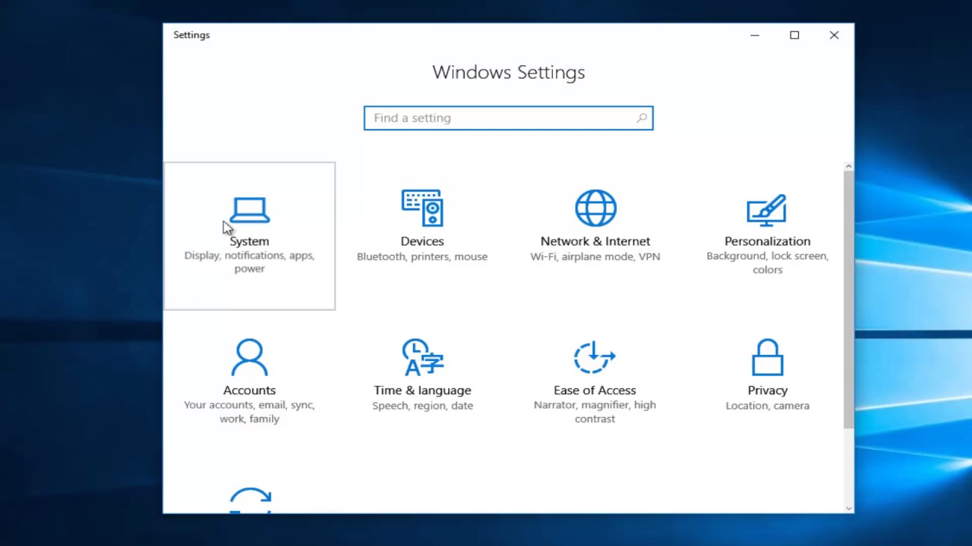Open the Devices keyboard and speaker icon
Image resolution: width=972 pixels, height=546 pixels.
[x=422, y=208]
